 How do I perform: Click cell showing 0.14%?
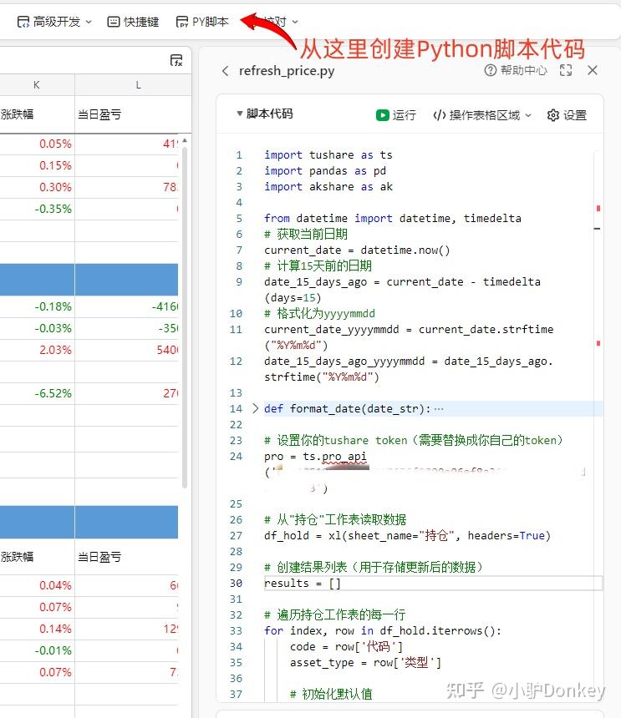click(x=37, y=629)
